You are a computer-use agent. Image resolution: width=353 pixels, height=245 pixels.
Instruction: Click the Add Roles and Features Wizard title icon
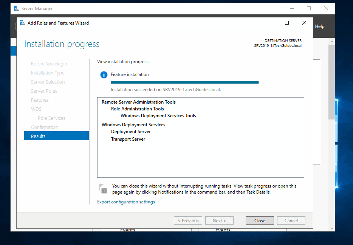pyautogui.click(x=22, y=23)
